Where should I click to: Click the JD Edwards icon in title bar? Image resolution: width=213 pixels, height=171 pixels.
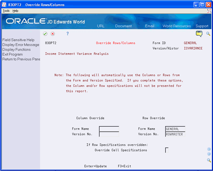point(4,5)
